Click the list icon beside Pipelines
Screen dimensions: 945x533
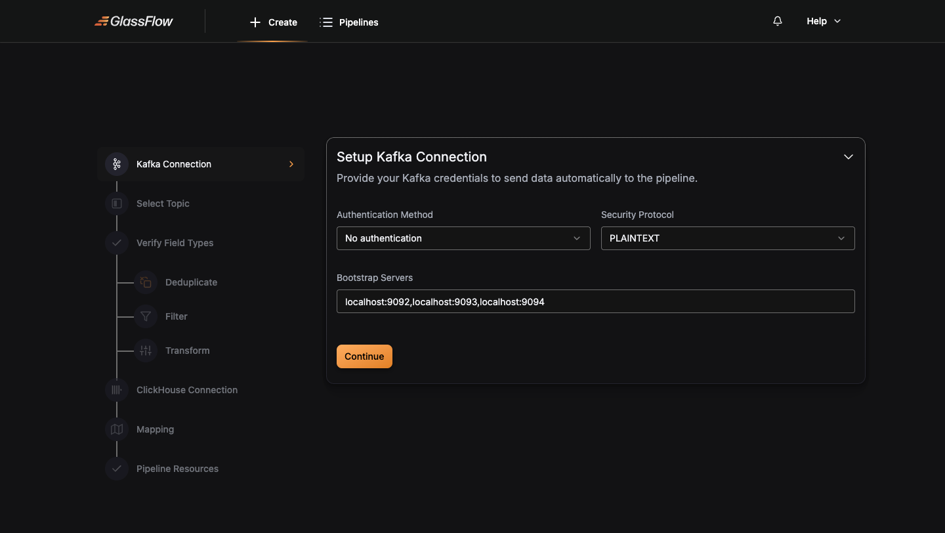click(326, 22)
